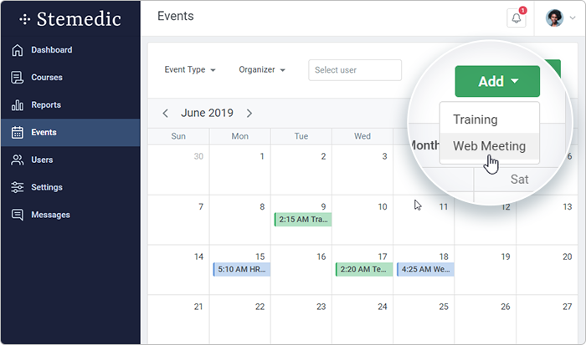The height and width of the screenshot is (345, 586).
Task: Choose Web Meeting from Add menu
Action: 490,146
